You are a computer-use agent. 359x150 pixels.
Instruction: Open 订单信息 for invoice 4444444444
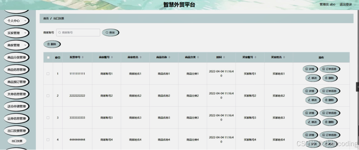click(329, 135)
